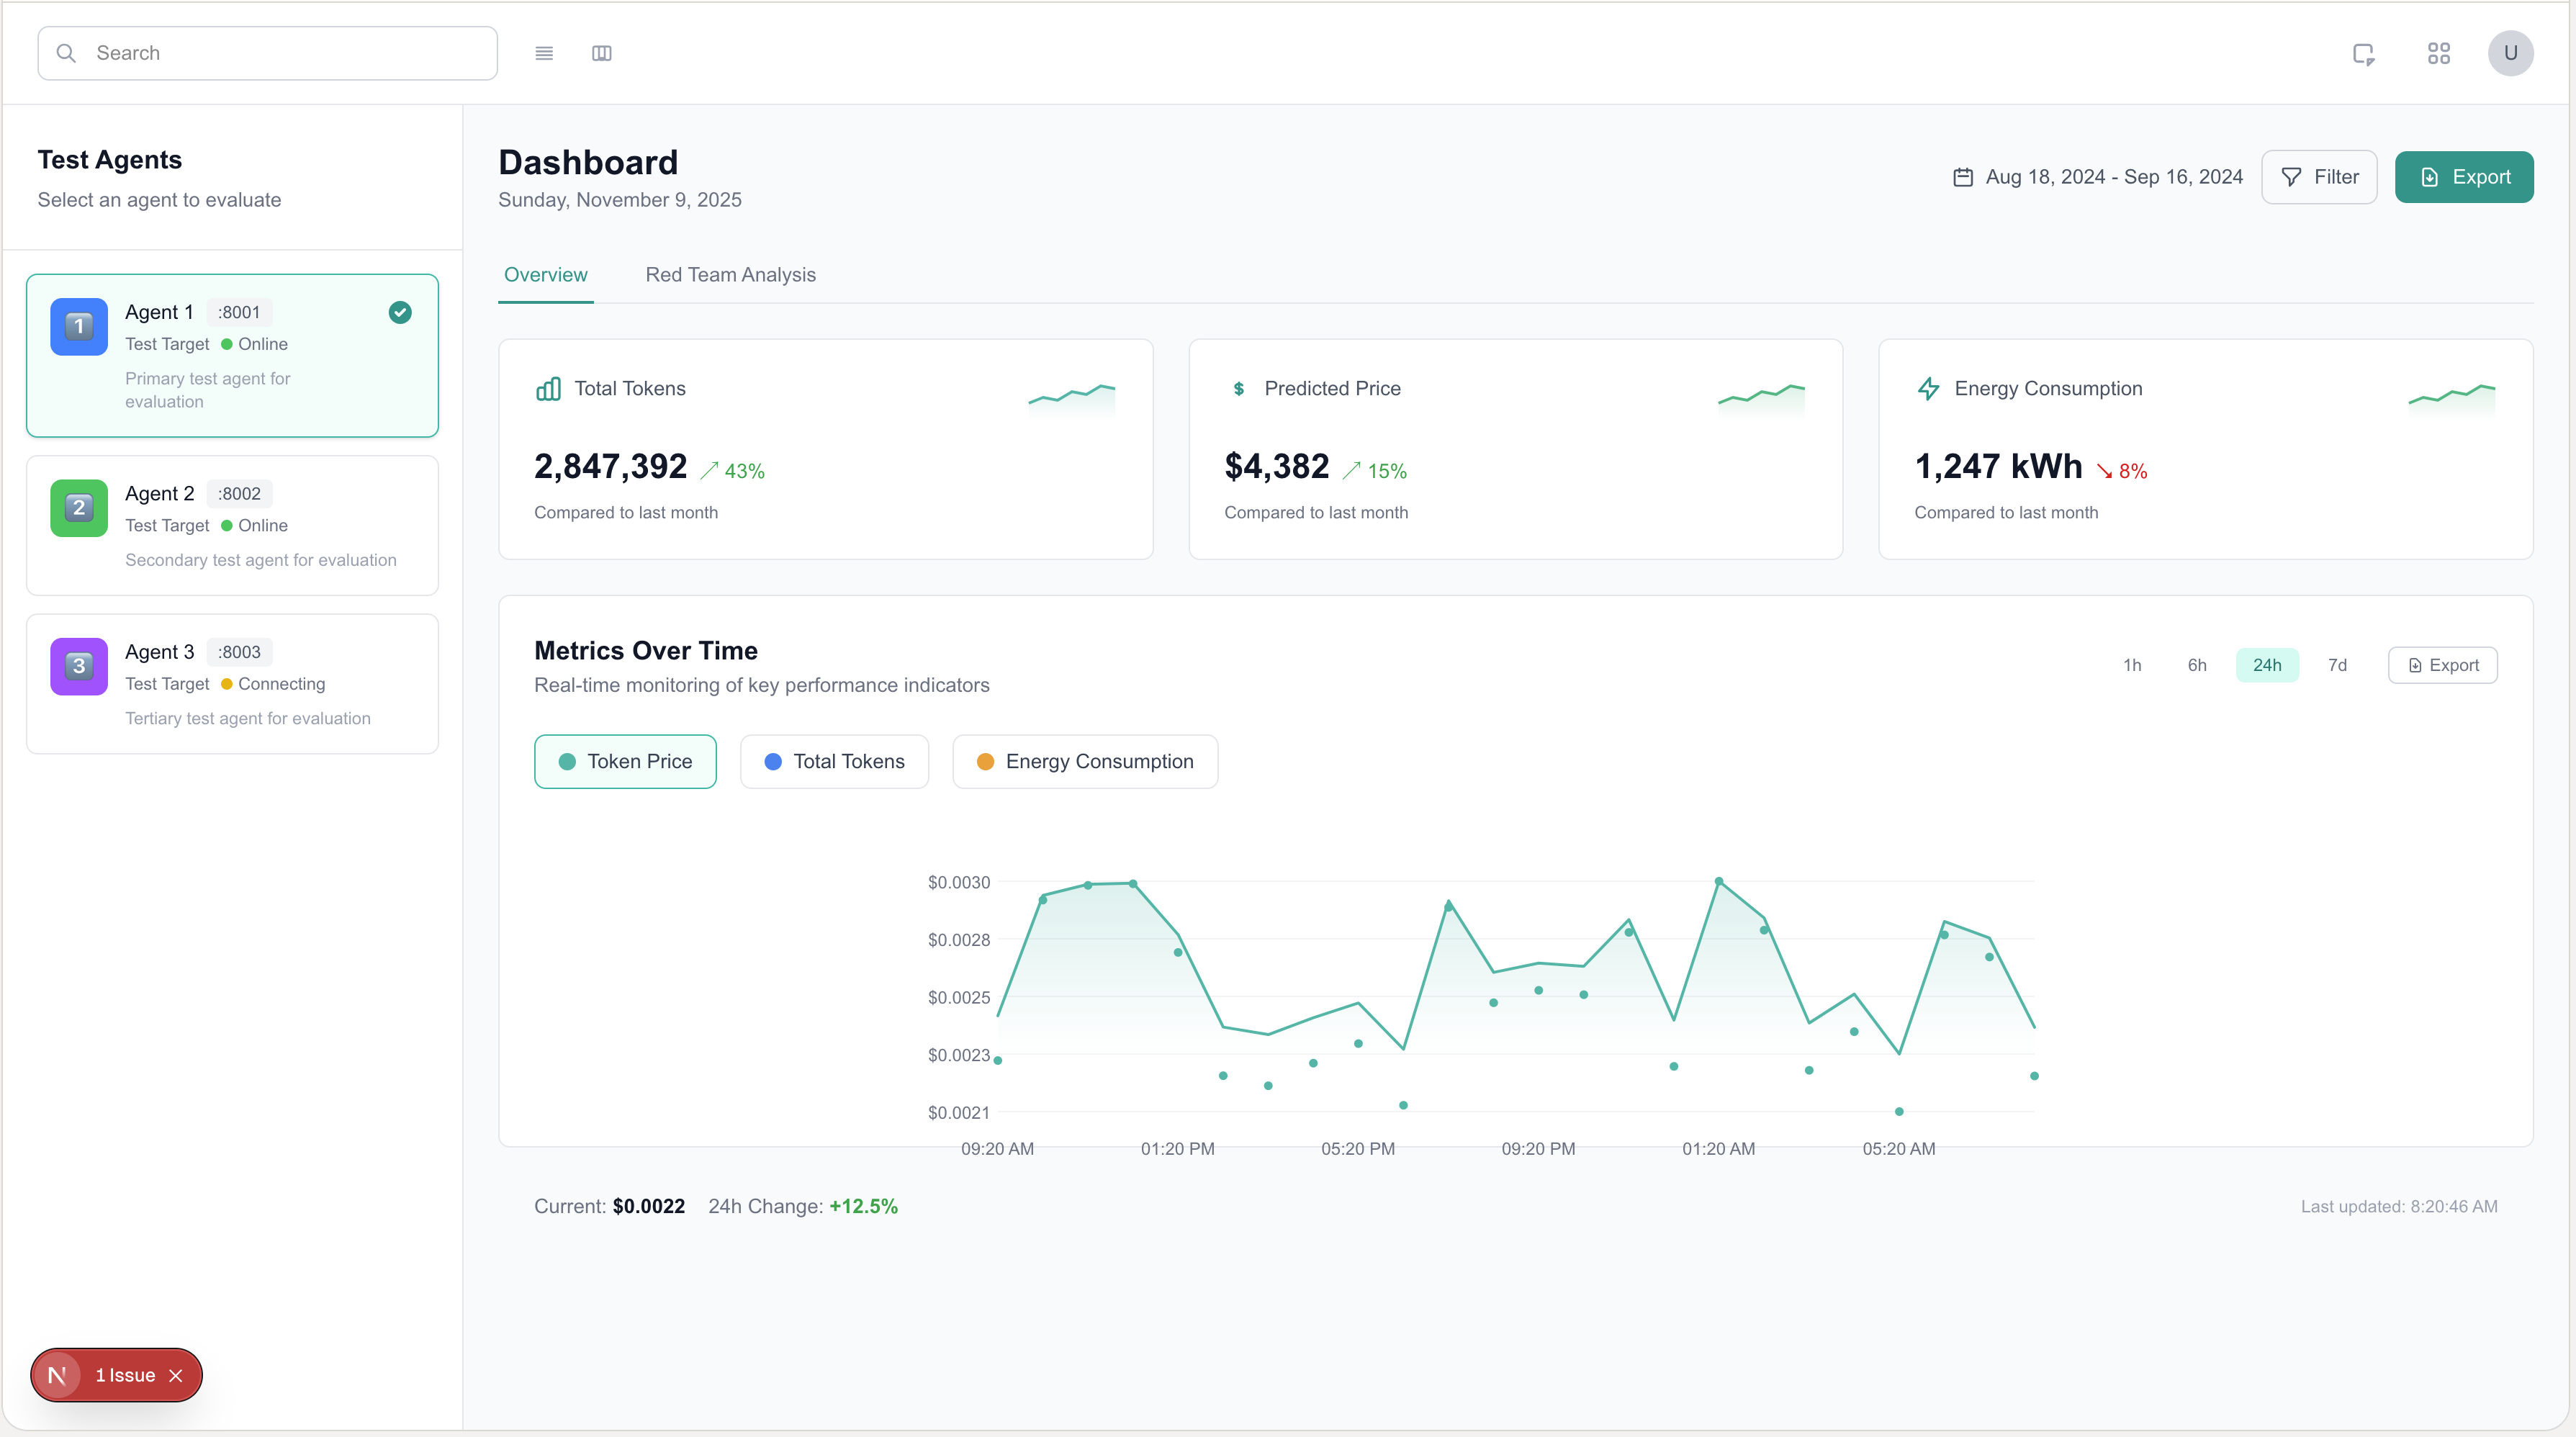Toggle the Token Price metric chip

[x=625, y=761]
